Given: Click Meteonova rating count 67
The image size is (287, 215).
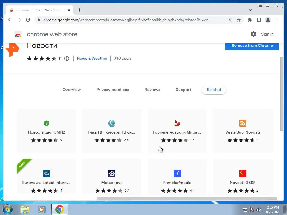Looking at the screenshot, I should tap(126, 190).
